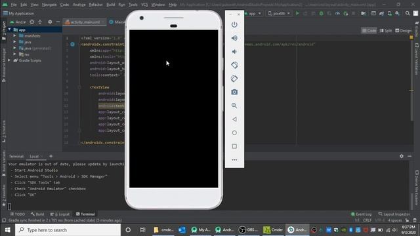Power off the emulator with the power icon
This screenshot has width=420, height=236.
(234, 25)
